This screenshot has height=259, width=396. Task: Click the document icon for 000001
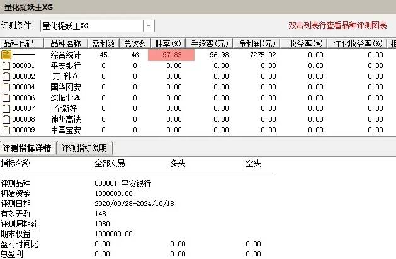pyautogui.click(x=6, y=66)
